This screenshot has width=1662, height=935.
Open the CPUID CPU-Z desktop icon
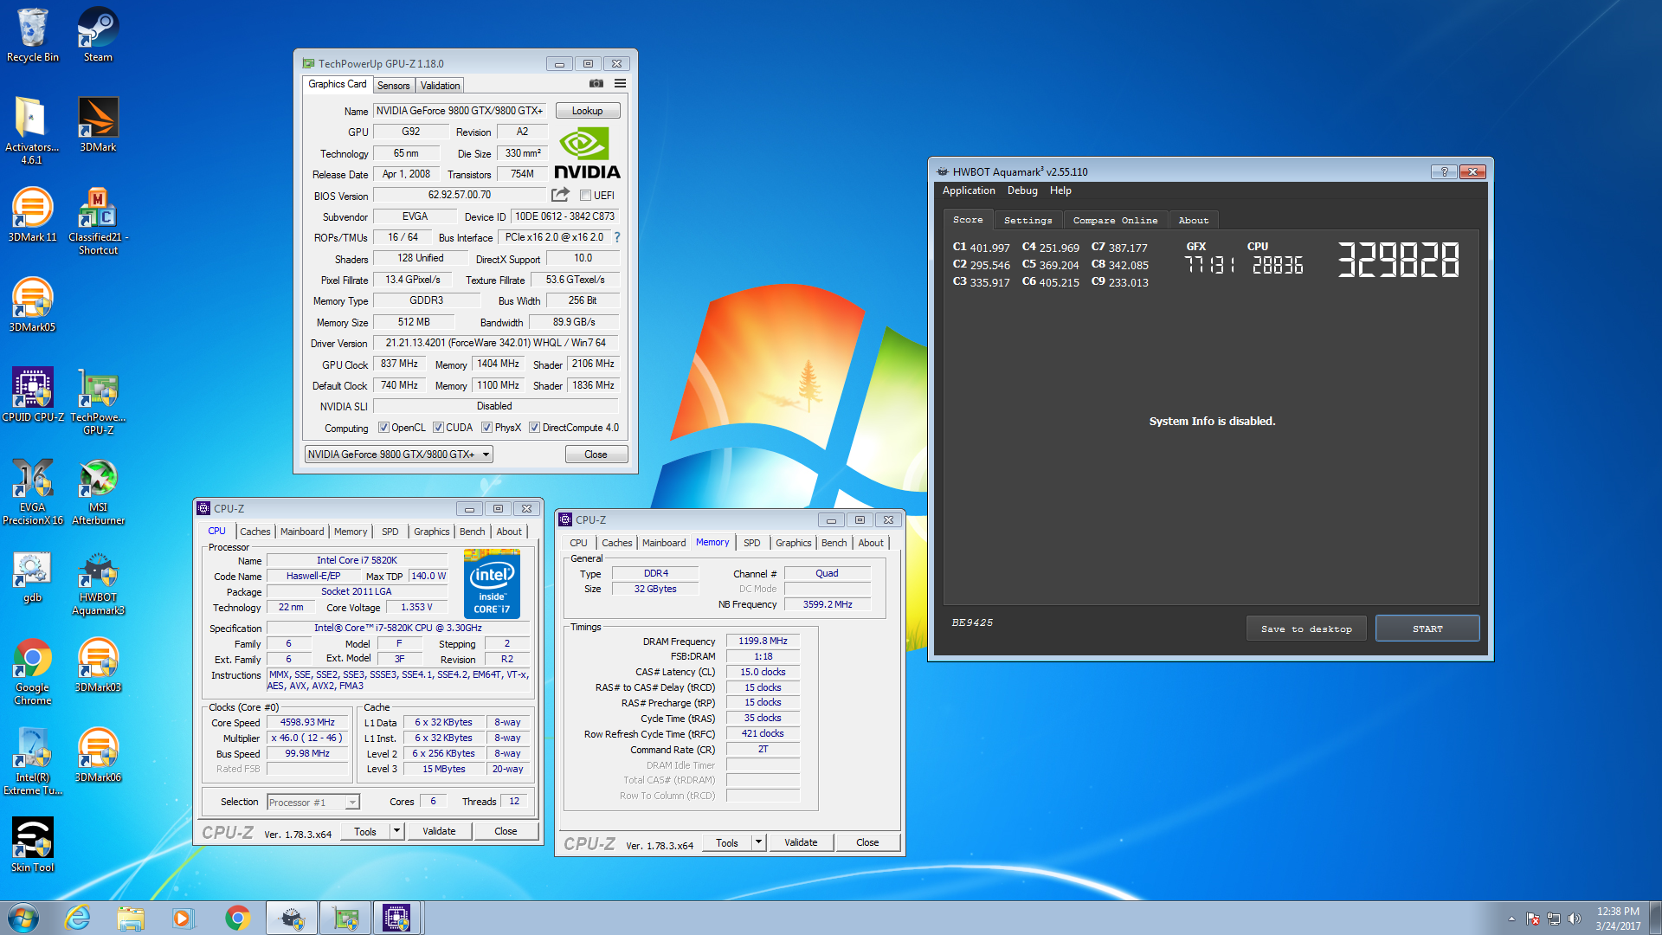point(33,395)
